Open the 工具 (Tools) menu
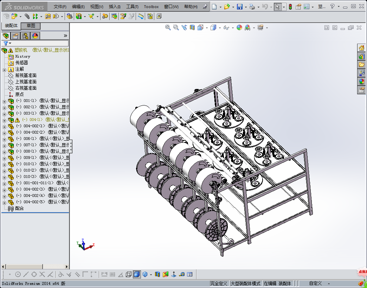Viewport: 367px width, 288px height. tap(132, 7)
